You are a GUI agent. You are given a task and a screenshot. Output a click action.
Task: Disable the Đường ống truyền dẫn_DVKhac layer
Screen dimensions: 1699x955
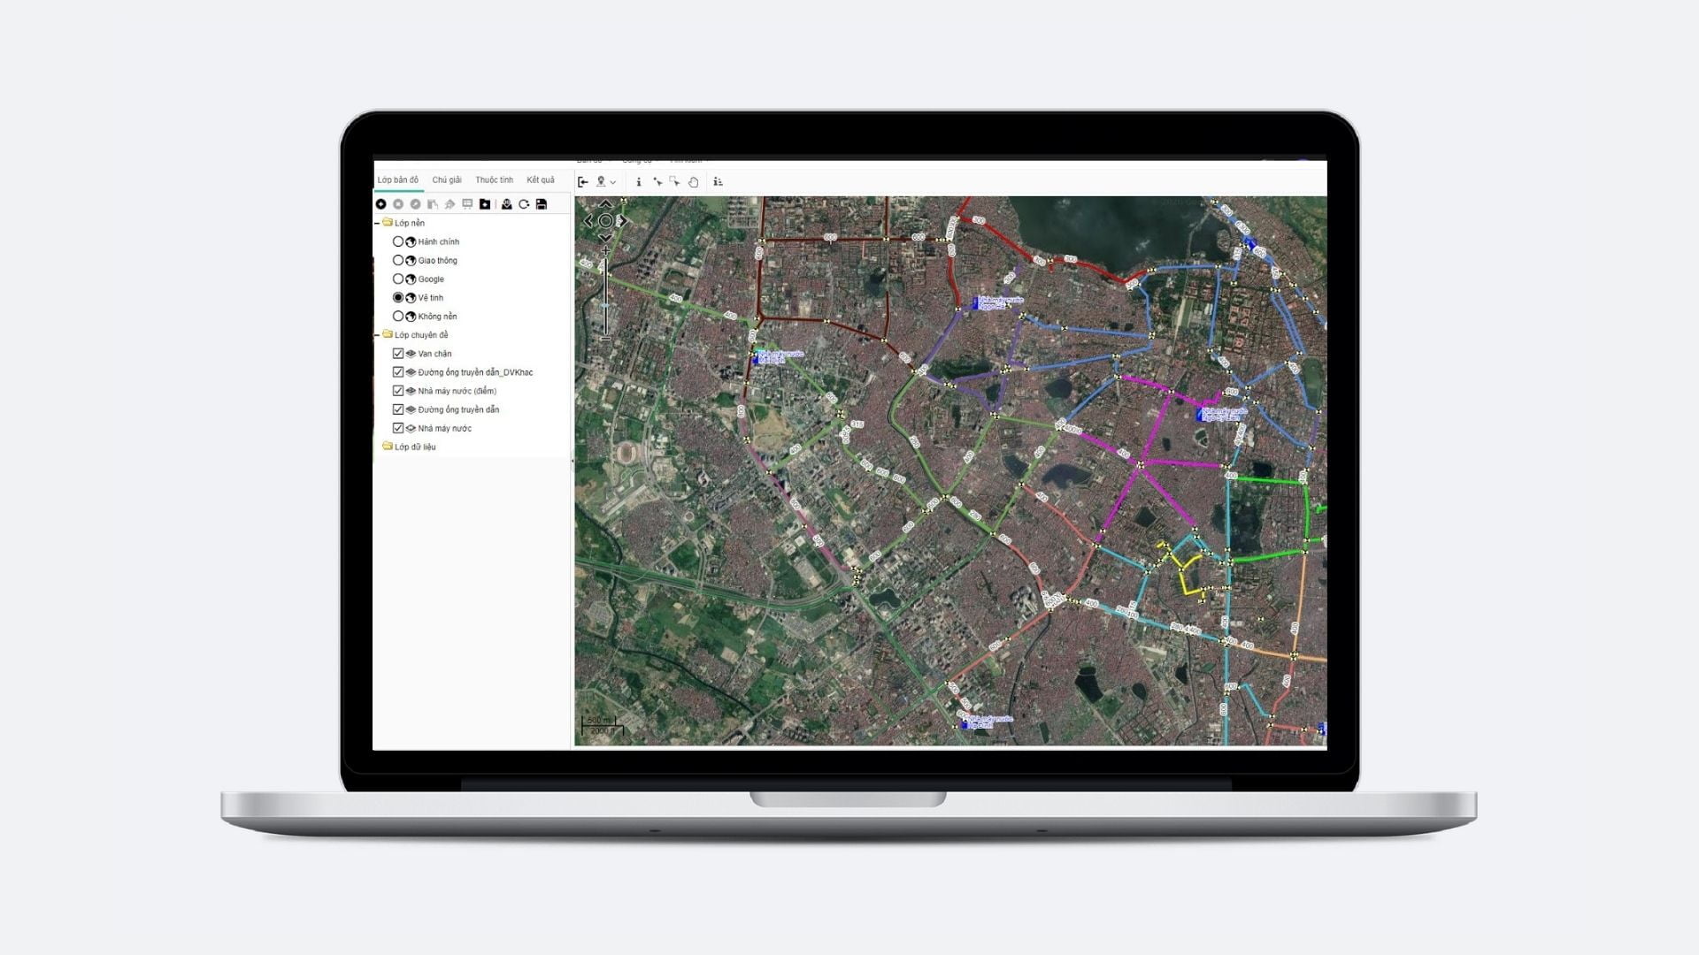[396, 371]
